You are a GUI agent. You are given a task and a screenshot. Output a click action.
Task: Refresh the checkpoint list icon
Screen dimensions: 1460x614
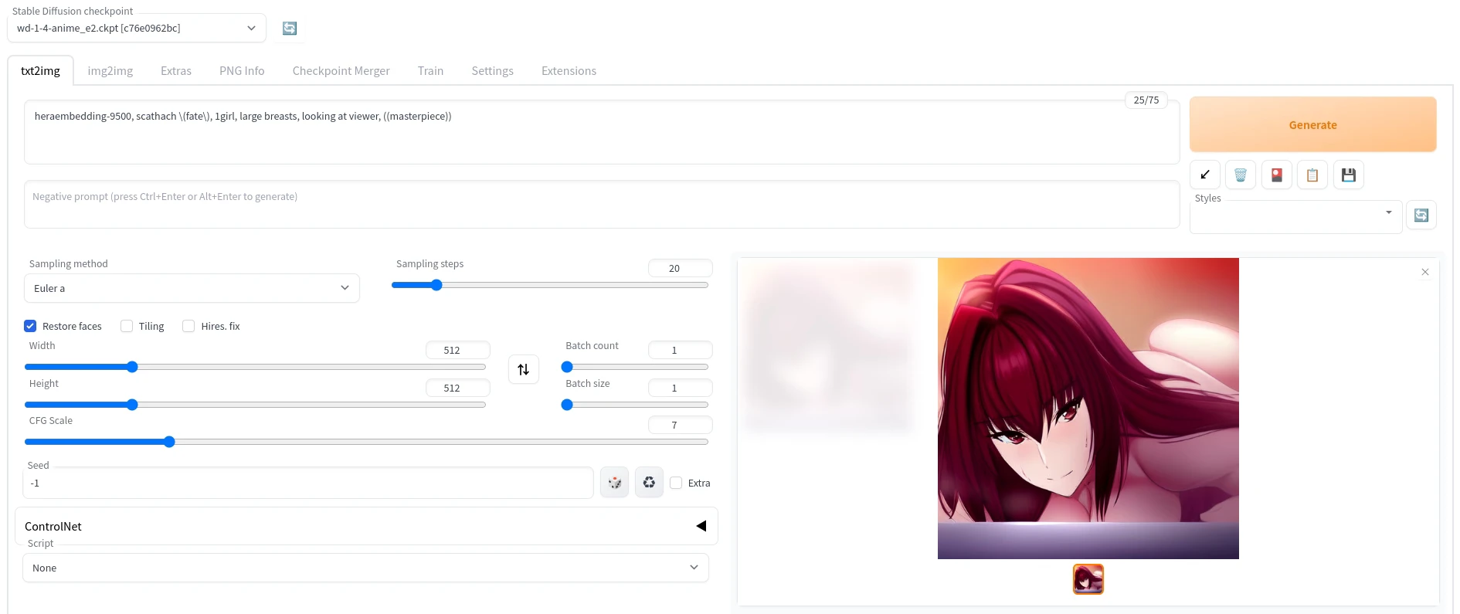click(290, 29)
